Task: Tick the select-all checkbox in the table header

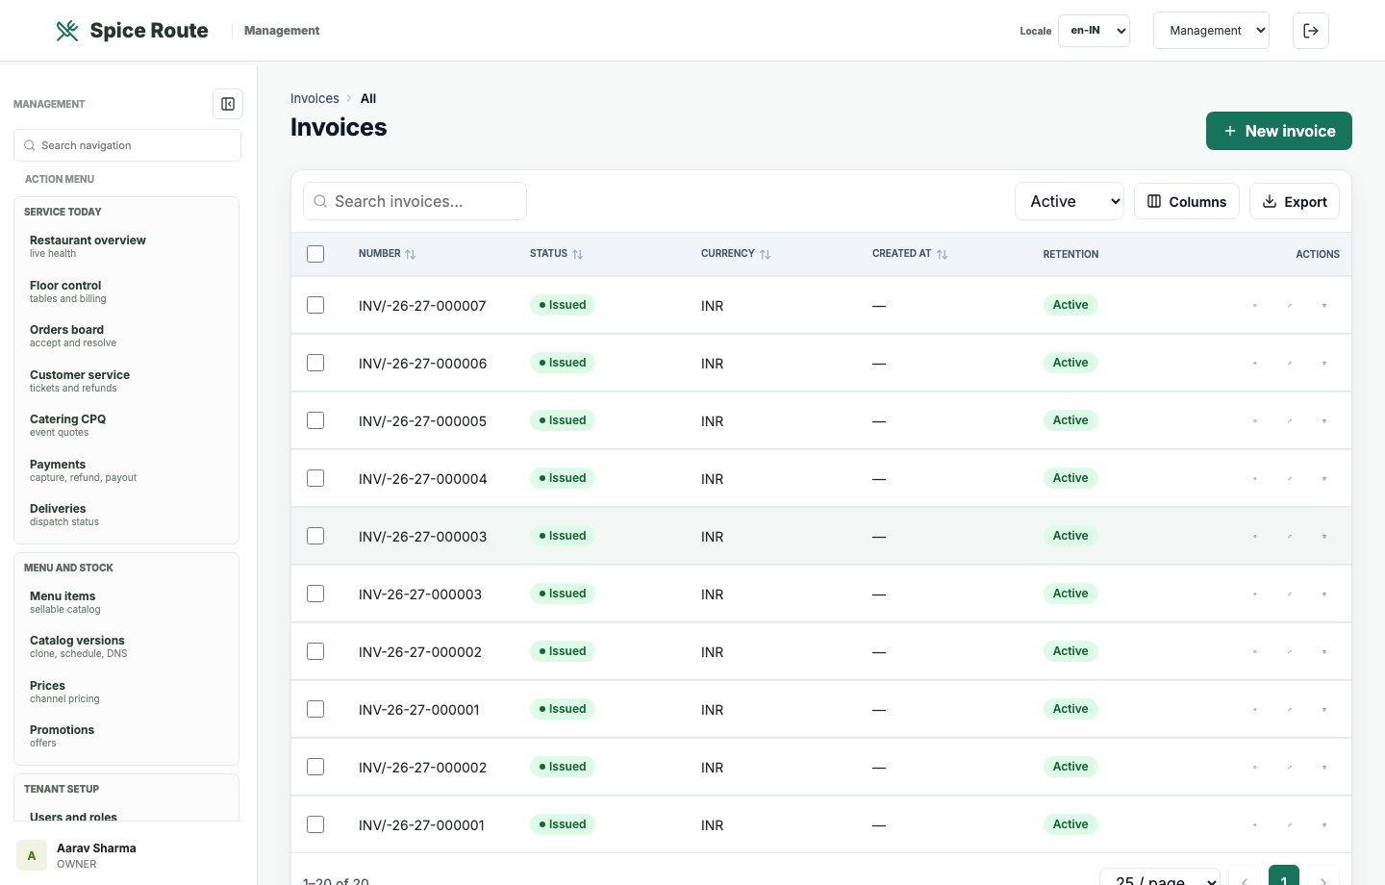Action: [x=315, y=254]
